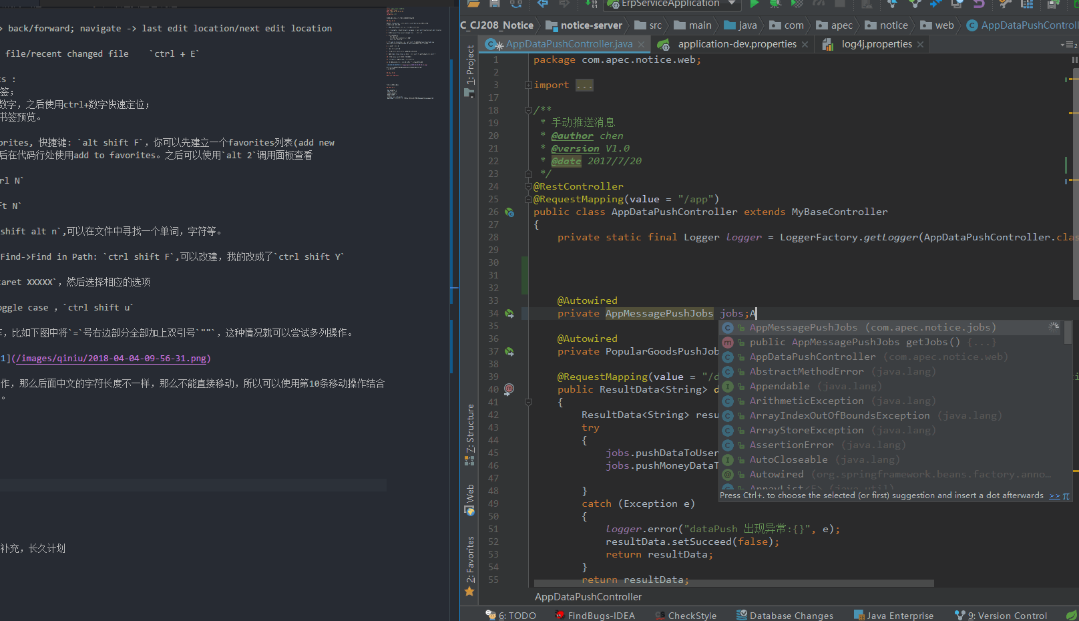Open the image link in markdown editor
1079x621 pixels.
click(111, 359)
